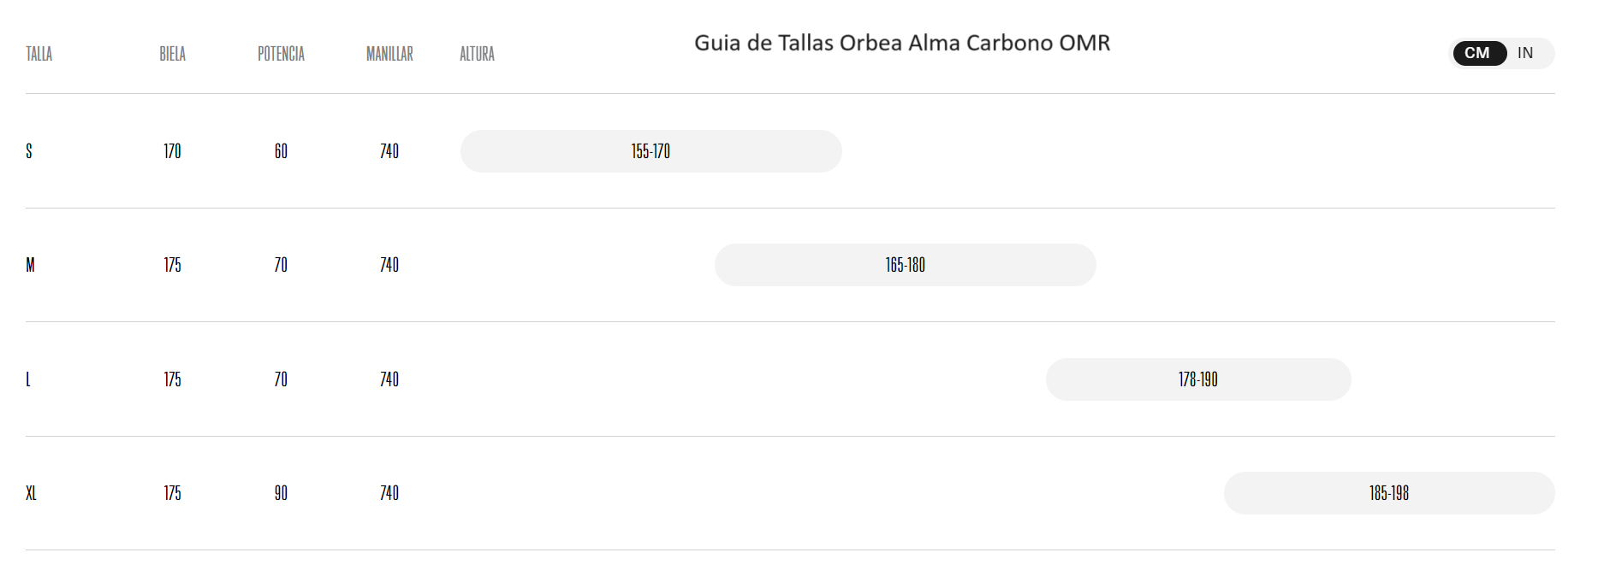Click the 178-190 height range for size L
Image resolution: width=1598 pixels, height=576 pixels.
[1197, 379]
